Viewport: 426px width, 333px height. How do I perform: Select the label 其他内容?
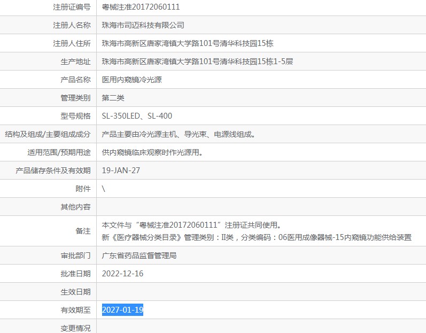[75, 207]
